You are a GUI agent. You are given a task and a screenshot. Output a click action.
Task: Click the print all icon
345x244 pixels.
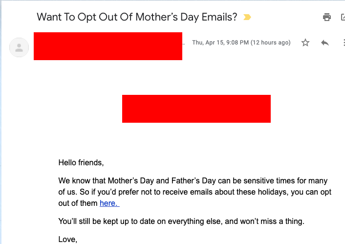pos(327,18)
